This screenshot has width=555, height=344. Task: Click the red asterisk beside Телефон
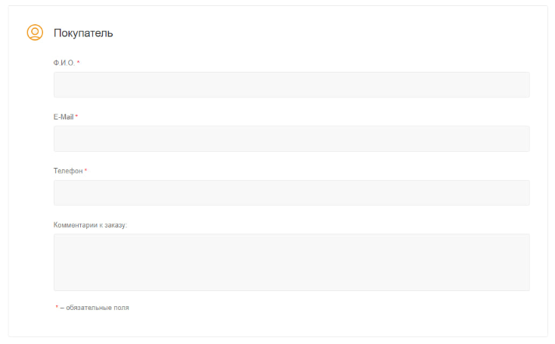(85, 172)
